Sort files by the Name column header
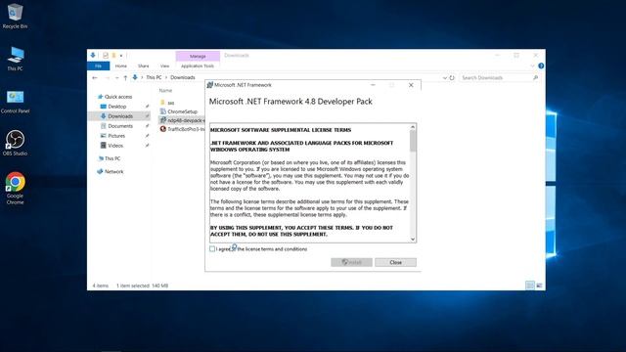Screen dimensions: 626x352 (x=165, y=91)
